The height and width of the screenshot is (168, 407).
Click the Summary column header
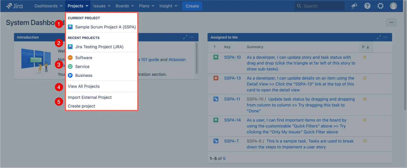click(x=255, y=47)
